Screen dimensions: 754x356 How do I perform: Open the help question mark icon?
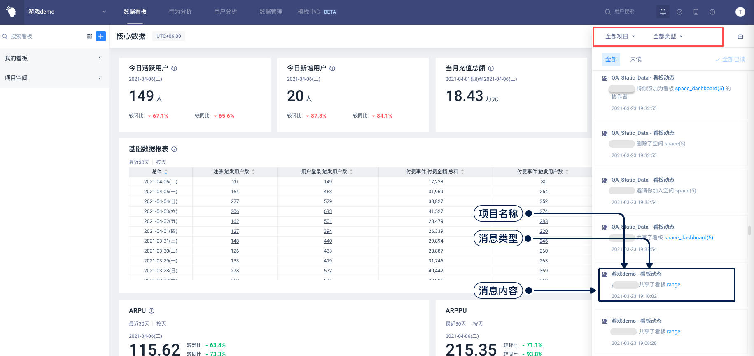(712, 12)
